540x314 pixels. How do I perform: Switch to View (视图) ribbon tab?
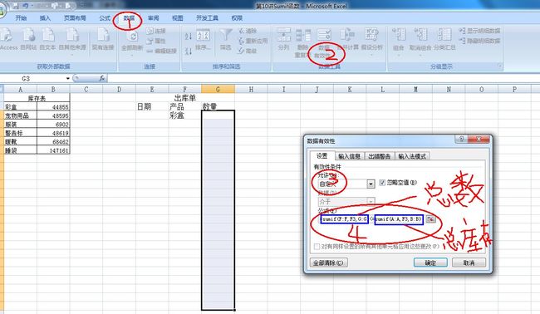click(177, 18)
